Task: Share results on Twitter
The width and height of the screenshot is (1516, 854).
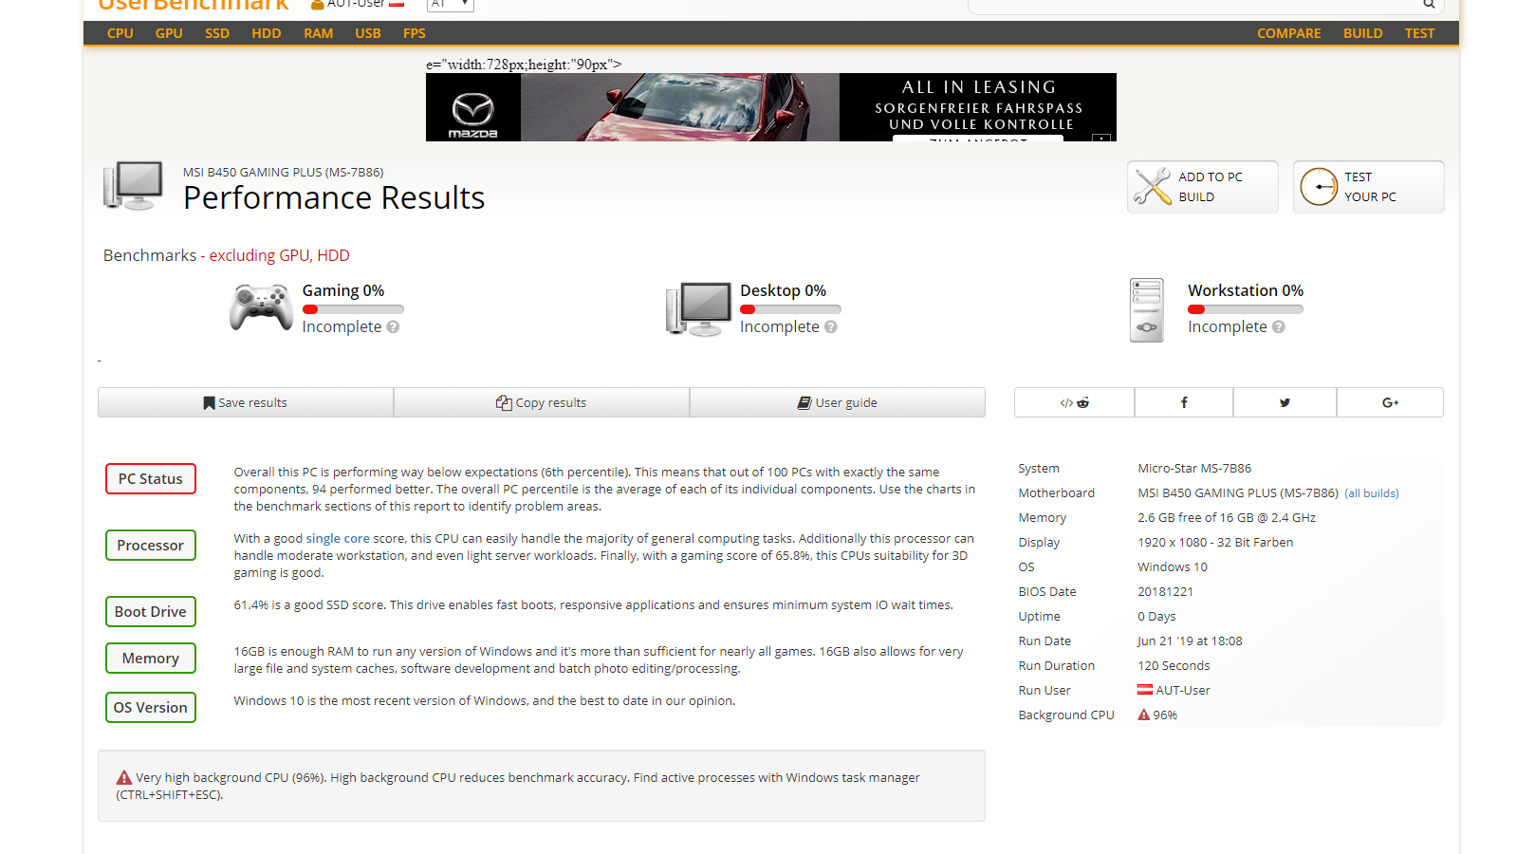Action: (1285, 402)
